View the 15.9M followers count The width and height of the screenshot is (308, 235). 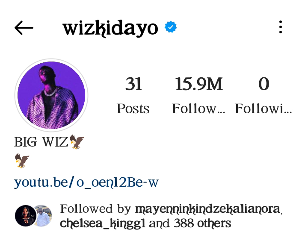[199, 84]
